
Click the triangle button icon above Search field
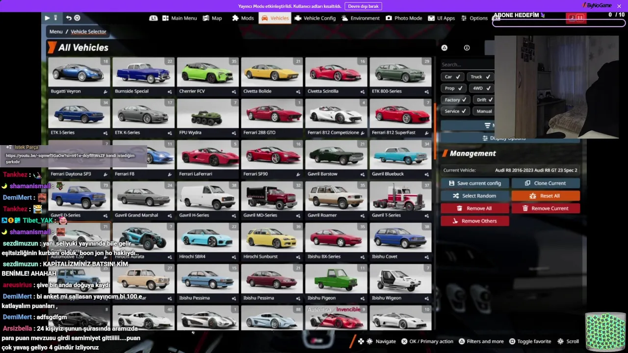point(444,48)
